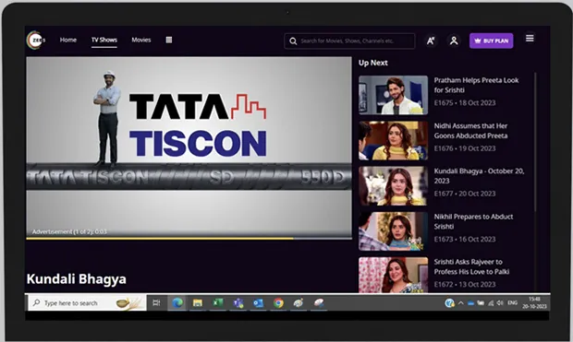The height and width of the screenshot is (342, 573).
Task: Click the BUY PLAN button
Action: click(491, 41)
